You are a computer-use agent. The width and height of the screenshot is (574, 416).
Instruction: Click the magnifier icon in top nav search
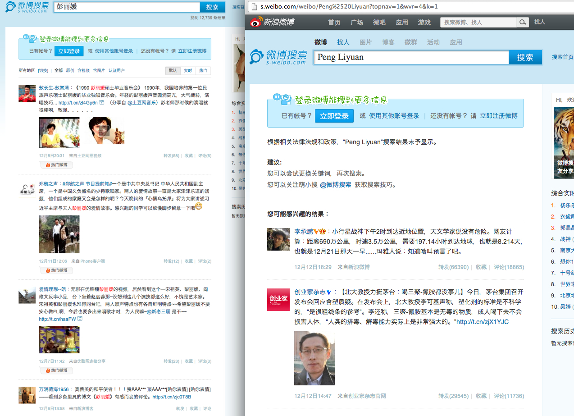coord(523,22)
